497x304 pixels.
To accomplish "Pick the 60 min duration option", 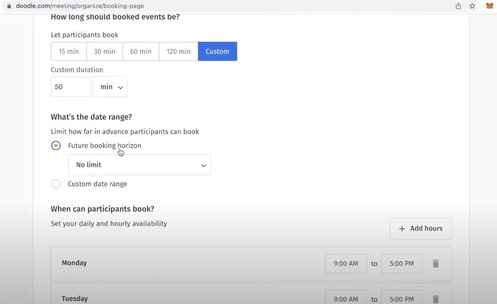I will [141, 51].
